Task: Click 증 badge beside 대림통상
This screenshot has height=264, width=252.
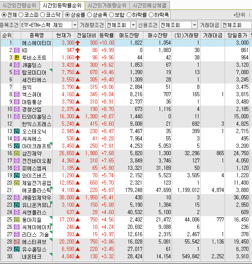Action: 17,102
